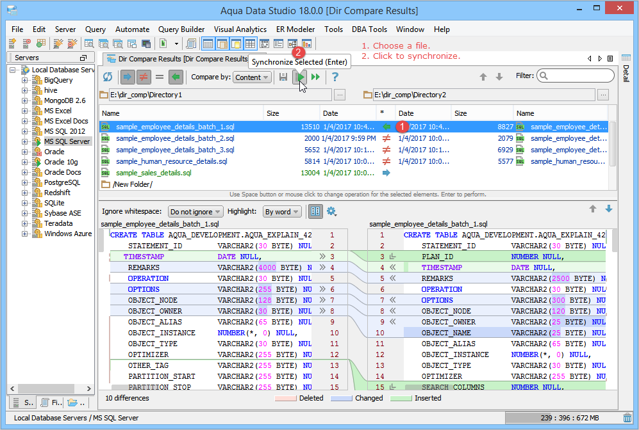Click the save icon in compare toolbar
Image resolution: width=639 pixels, height=430 pixels.
[x=283, y=77]
